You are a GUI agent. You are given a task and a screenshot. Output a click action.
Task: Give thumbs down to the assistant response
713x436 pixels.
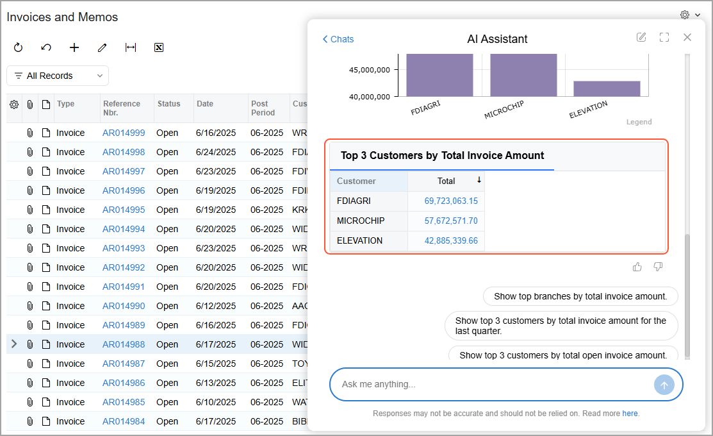[658, 267]
